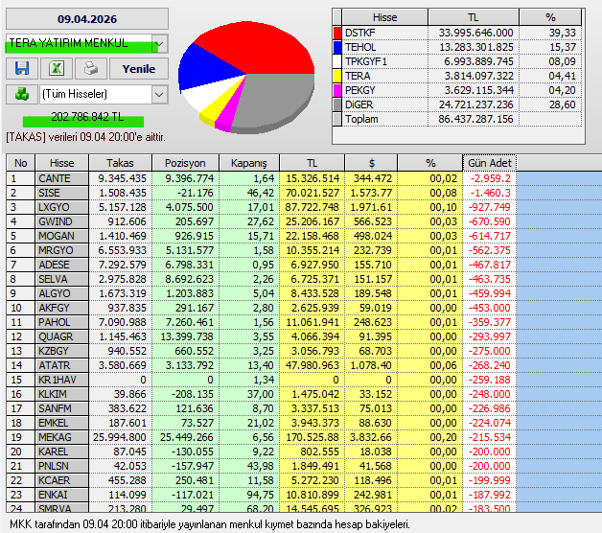Sort table by Takas column header
Screen dimensions: 602x533
click(120, 163)
